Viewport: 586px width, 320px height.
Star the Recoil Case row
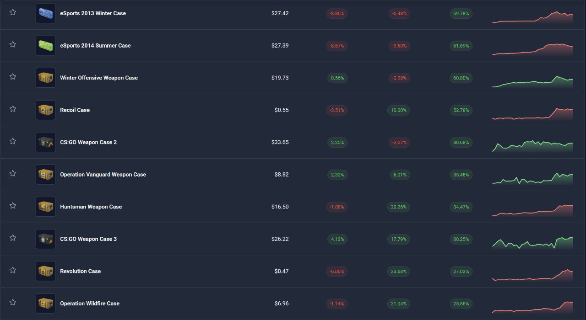(13, 109)
